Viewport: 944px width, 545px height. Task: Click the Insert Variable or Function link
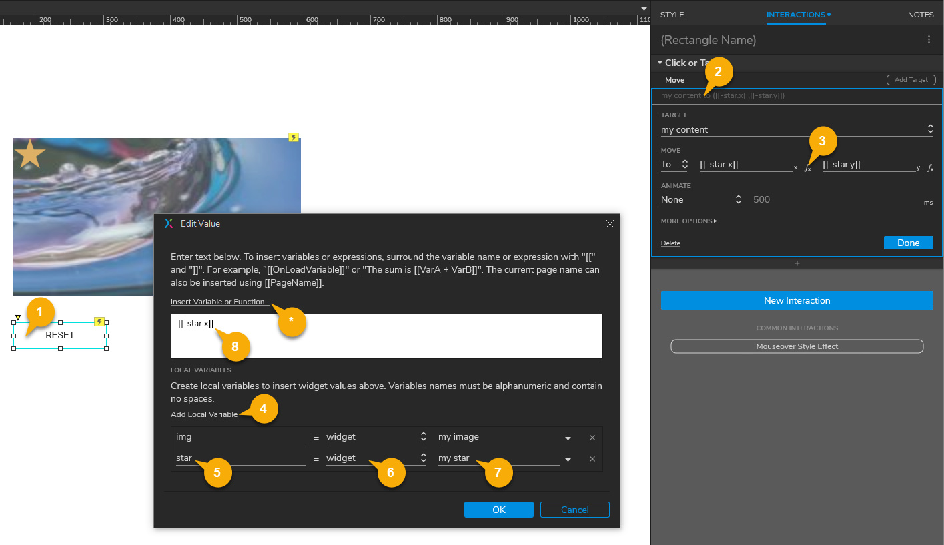[220, 301]
